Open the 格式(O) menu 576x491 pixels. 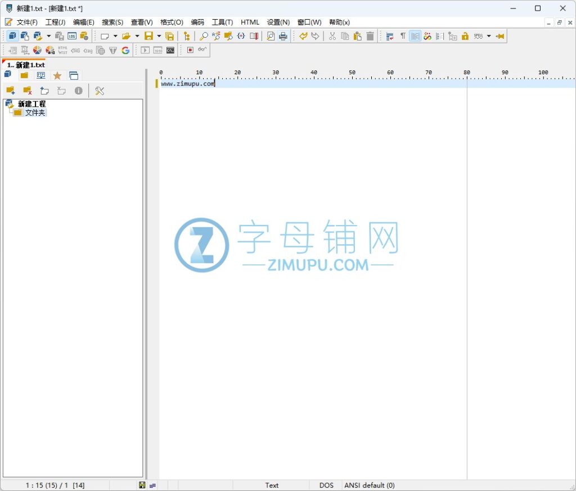172,22
